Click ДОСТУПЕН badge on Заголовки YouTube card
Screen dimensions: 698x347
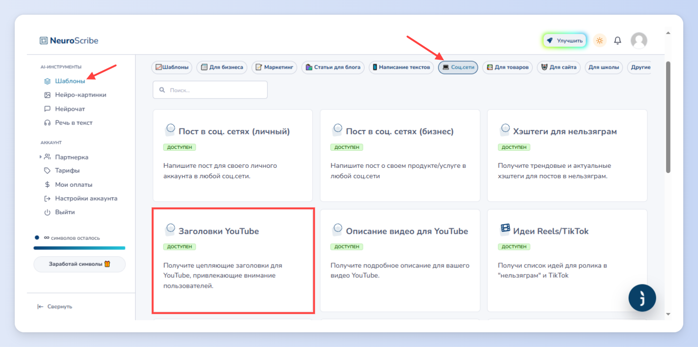(x=179, y=247)
